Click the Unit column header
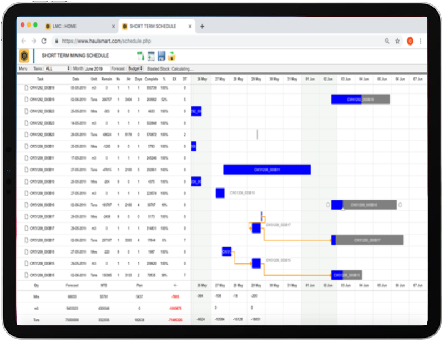 (94, 79)
